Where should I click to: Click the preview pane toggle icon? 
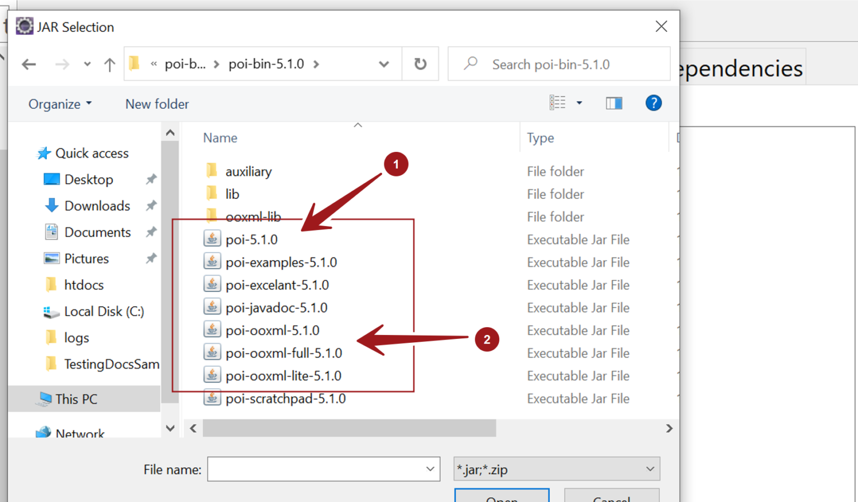pos(613,103)
